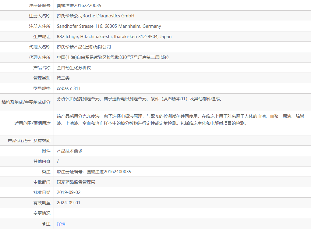
Task: Click the 分析仪由光度测定单元 composition text
Action: click(139, 99)
